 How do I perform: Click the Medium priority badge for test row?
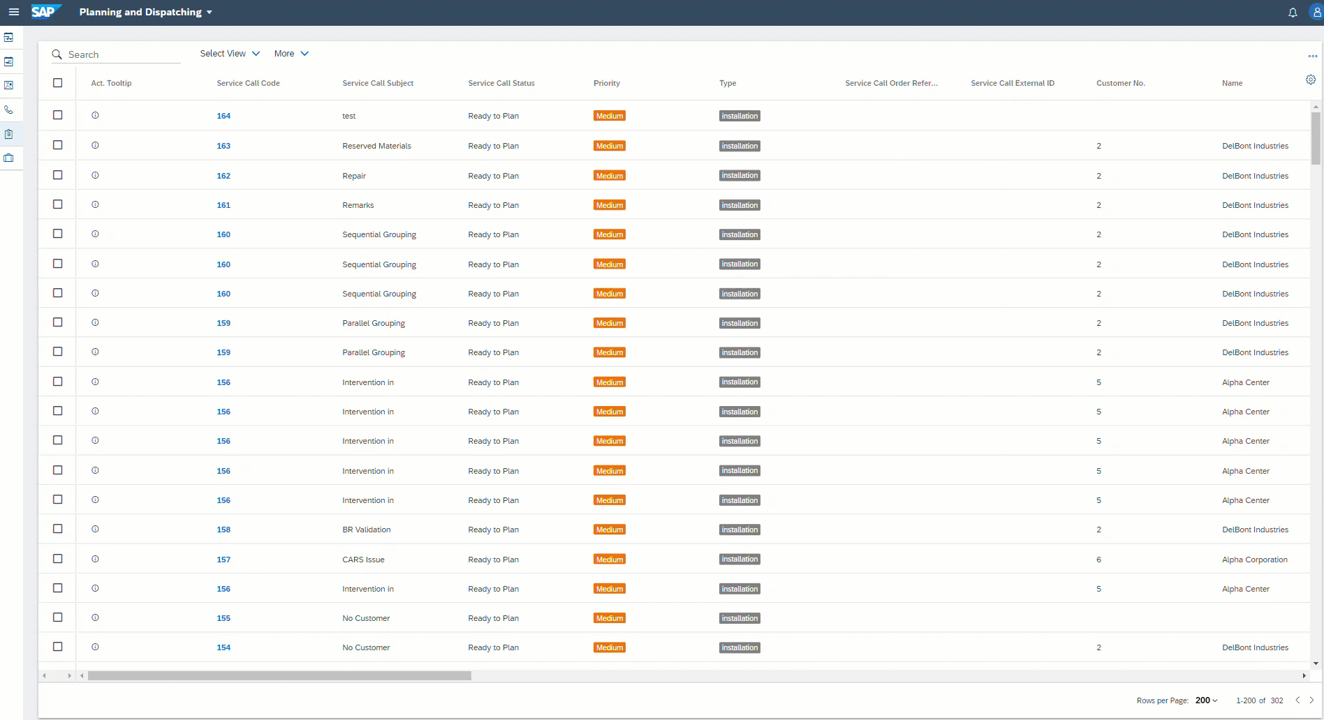[610, 116]
